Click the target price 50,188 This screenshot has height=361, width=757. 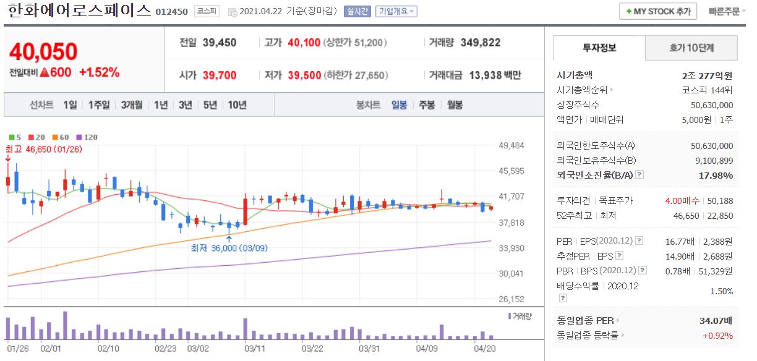[x=721, y=201]
